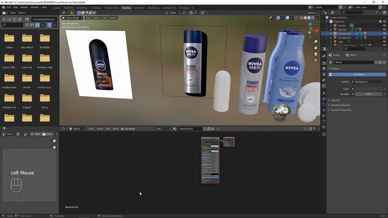Open the Help menu
This screenshot has width=388, height=218.
44,7
